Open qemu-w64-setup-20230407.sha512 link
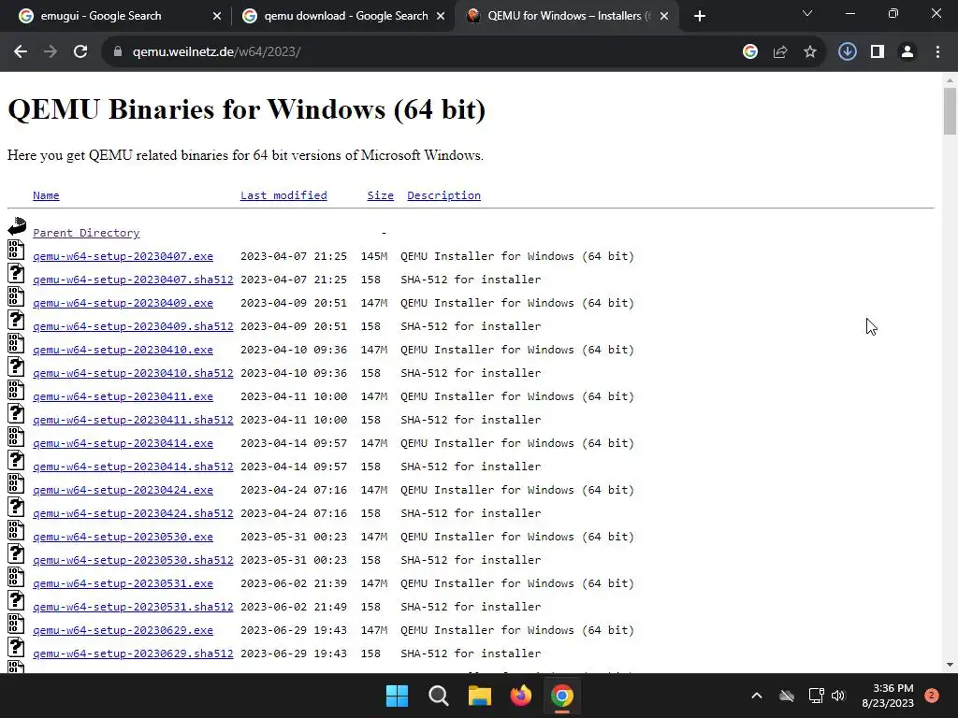The width and height of the screenshot is (958, 718). [x=133, y=280]
